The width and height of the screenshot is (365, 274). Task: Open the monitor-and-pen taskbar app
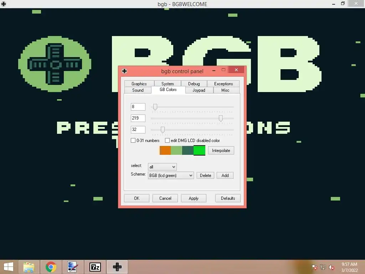point(73,267)
